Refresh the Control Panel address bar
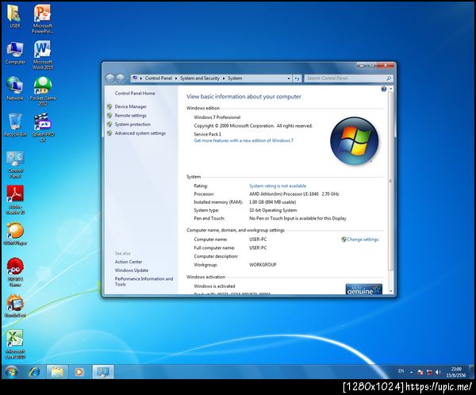Image resolution: width=476 pixels, height=395 pixels. [x=297, y=79]
